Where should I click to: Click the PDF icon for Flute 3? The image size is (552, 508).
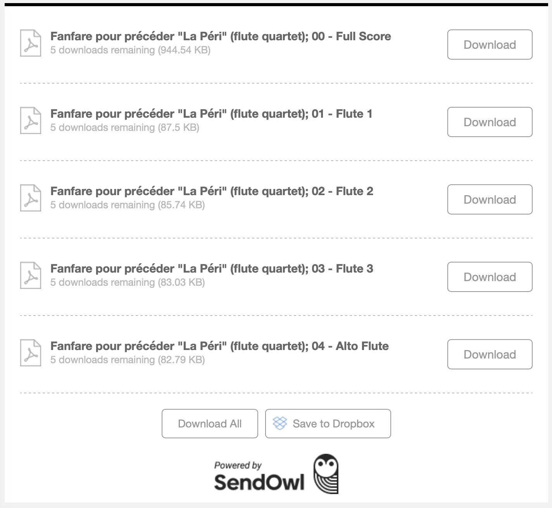(31, 275)
